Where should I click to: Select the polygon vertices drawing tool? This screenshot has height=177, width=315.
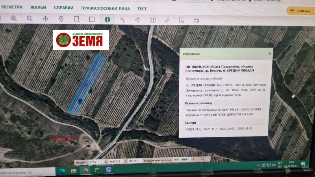coord(137,20)
